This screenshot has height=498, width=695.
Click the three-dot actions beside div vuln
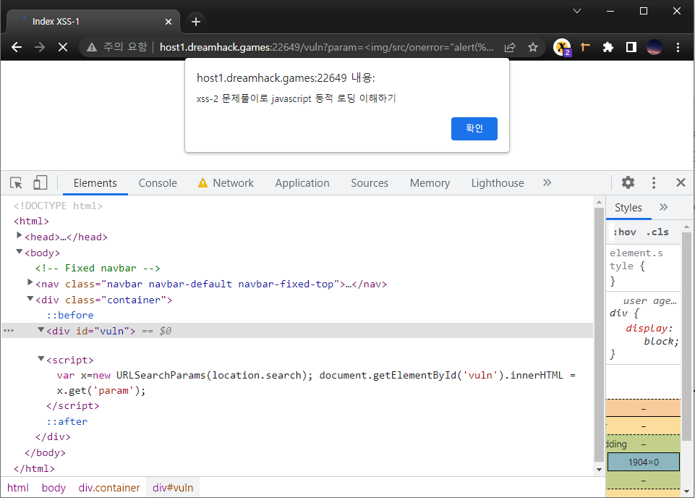pyautogui.click(x=9, y=331)
